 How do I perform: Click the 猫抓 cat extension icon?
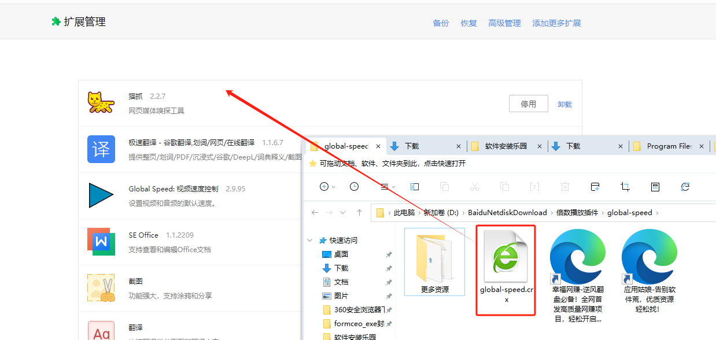tap(101, 103)
